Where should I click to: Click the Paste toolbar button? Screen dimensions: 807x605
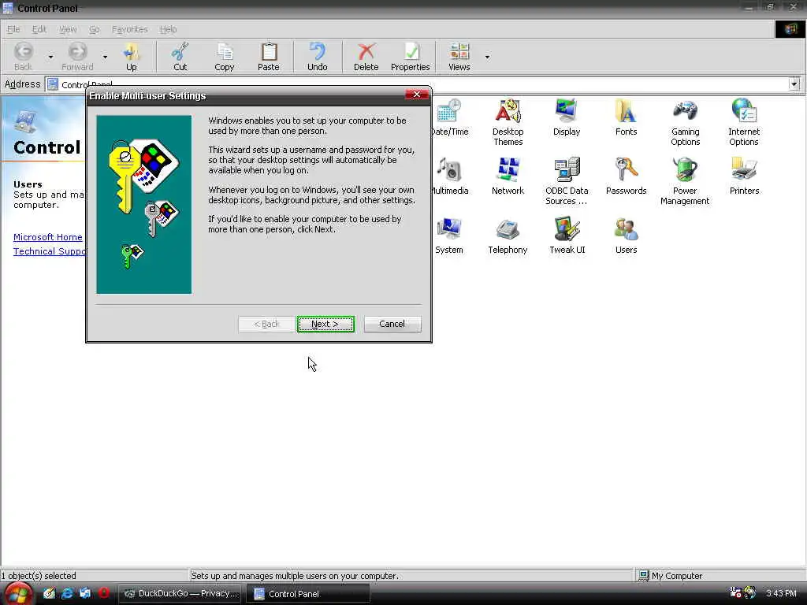click(x=268, y=57)
